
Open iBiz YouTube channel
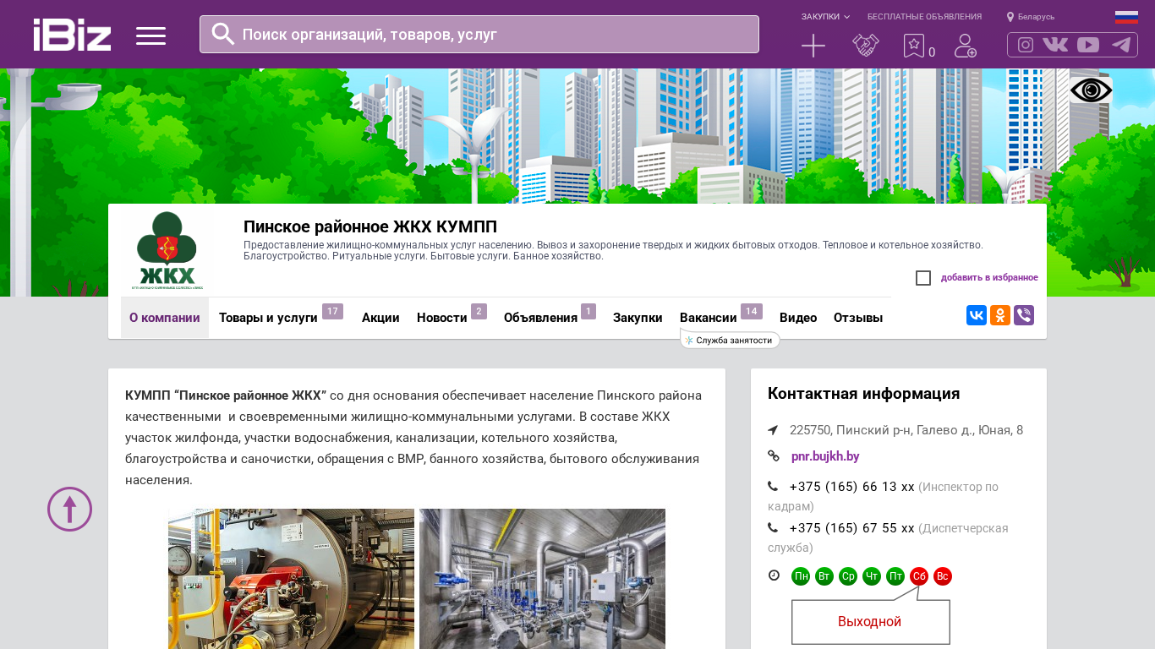point(1088,45)
